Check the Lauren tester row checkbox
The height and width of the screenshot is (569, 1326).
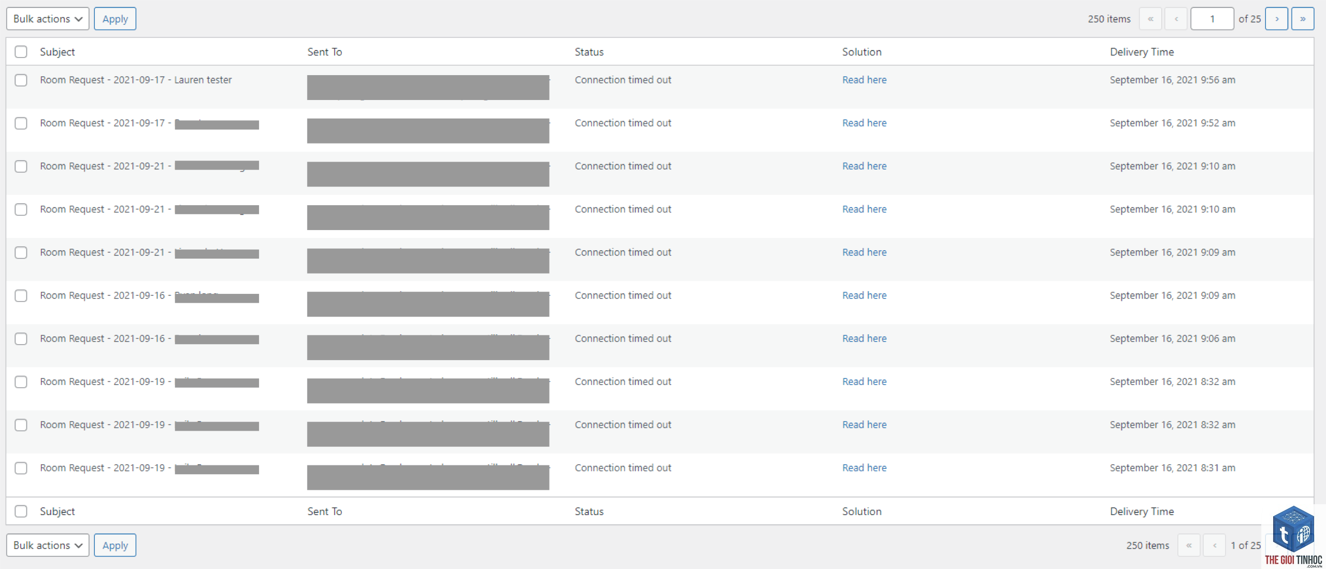point(21,80)
